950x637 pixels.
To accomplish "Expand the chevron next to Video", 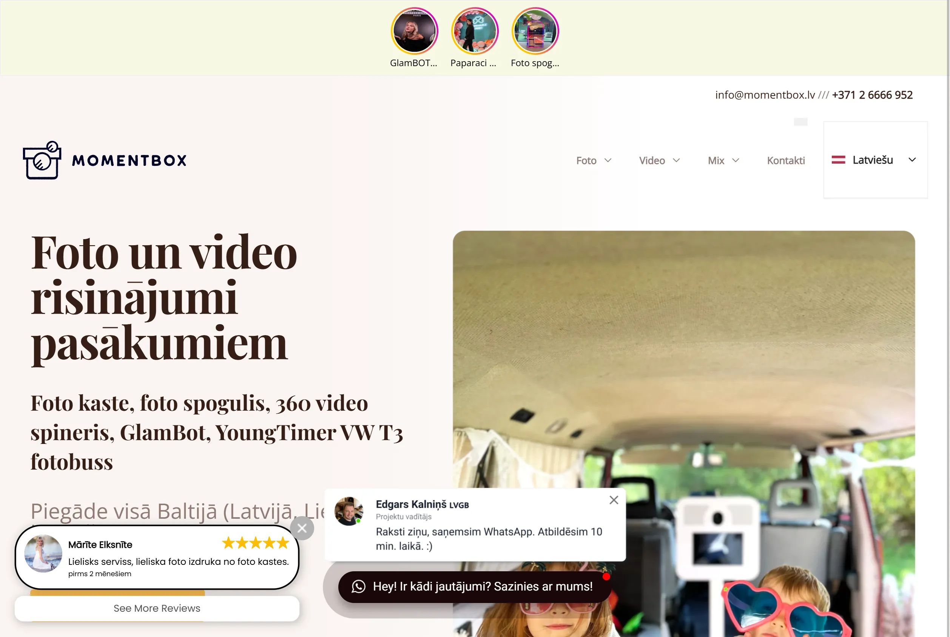I will click(676, 161).
